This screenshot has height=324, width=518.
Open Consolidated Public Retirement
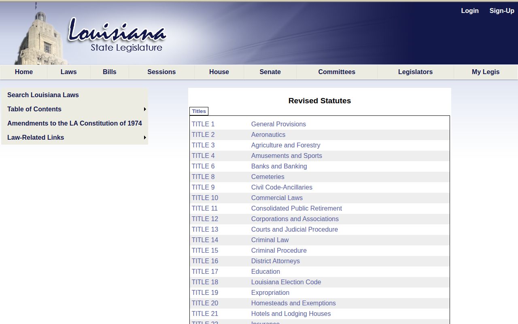click(x=297, y=209)
